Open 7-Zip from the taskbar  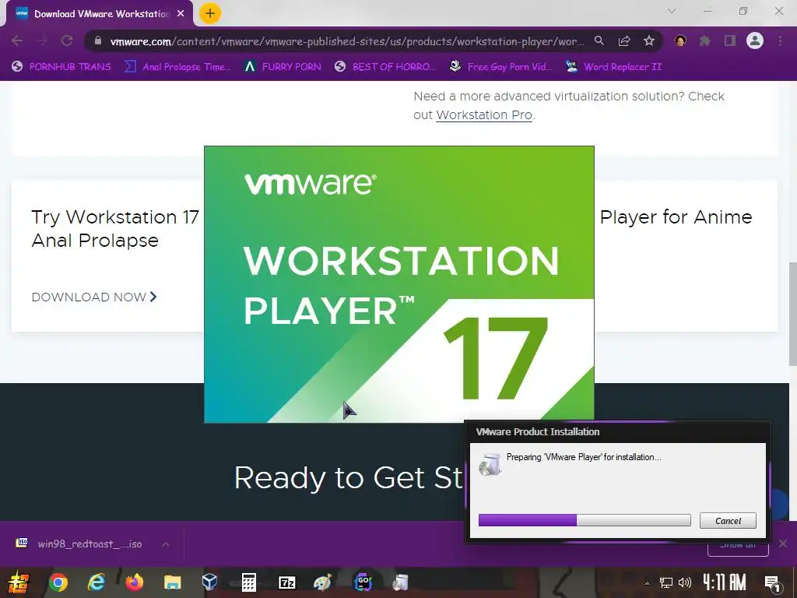[286, 582]
